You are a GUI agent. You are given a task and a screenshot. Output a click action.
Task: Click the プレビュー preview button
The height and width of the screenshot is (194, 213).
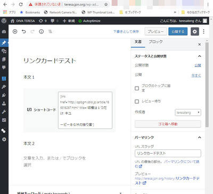point(155,31)
